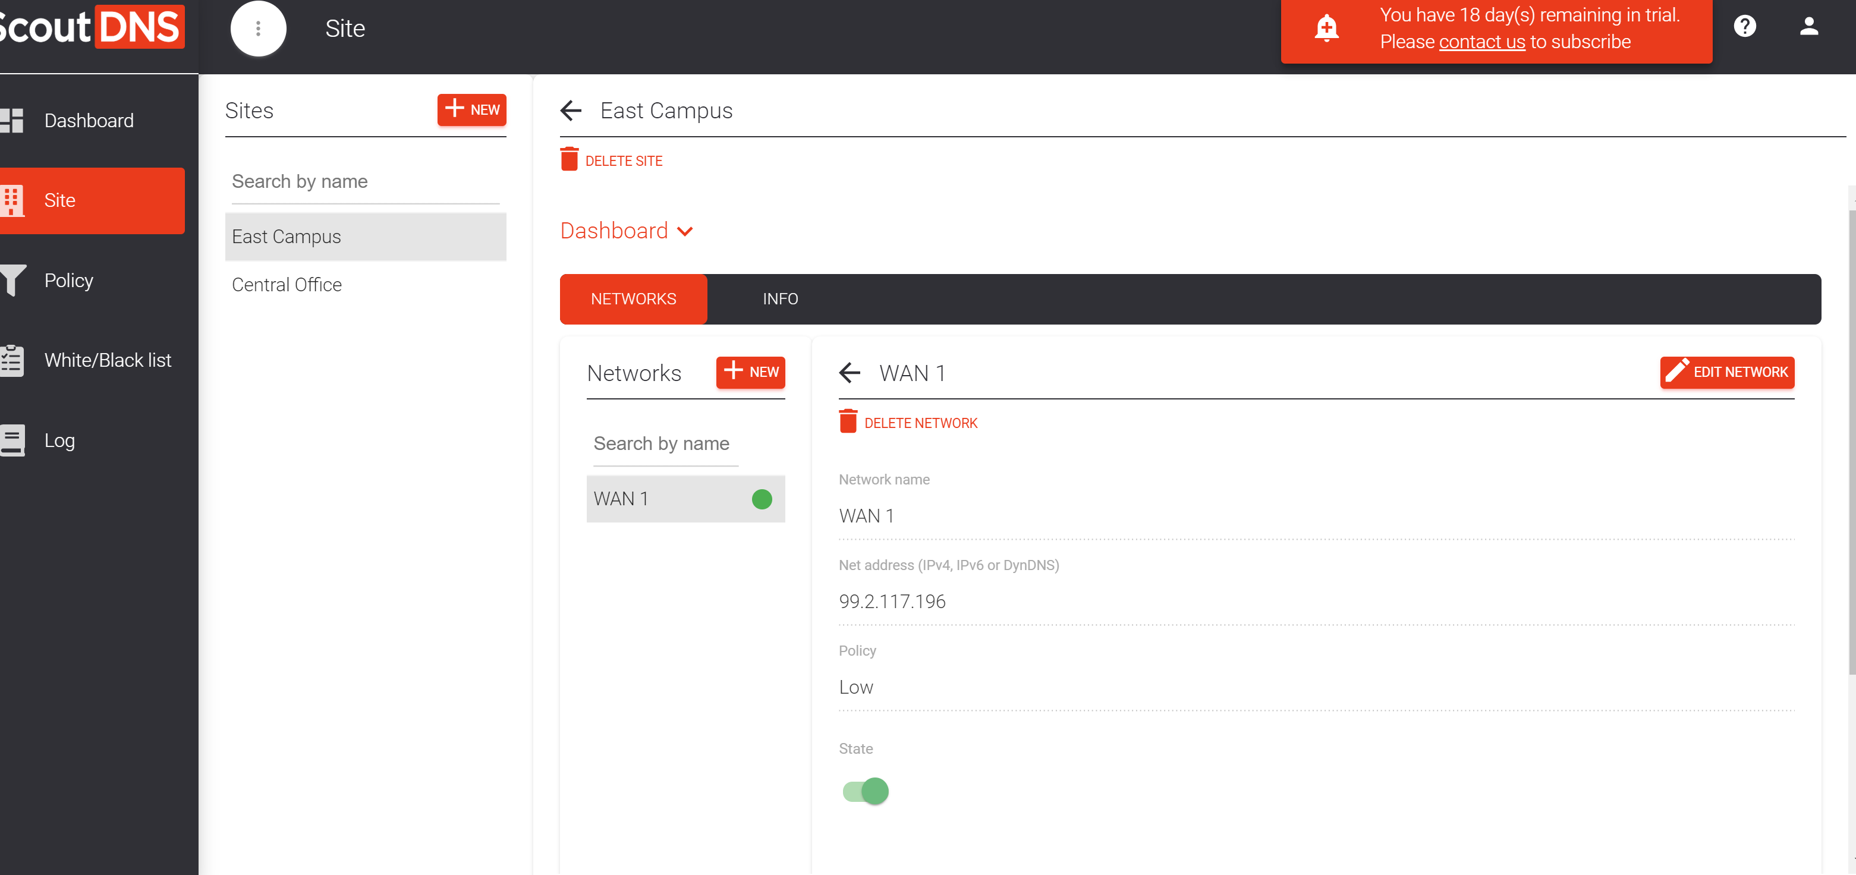Open the Policy filter icon in sidebar
1856x875 pixels.
click(x=13, y=280)
